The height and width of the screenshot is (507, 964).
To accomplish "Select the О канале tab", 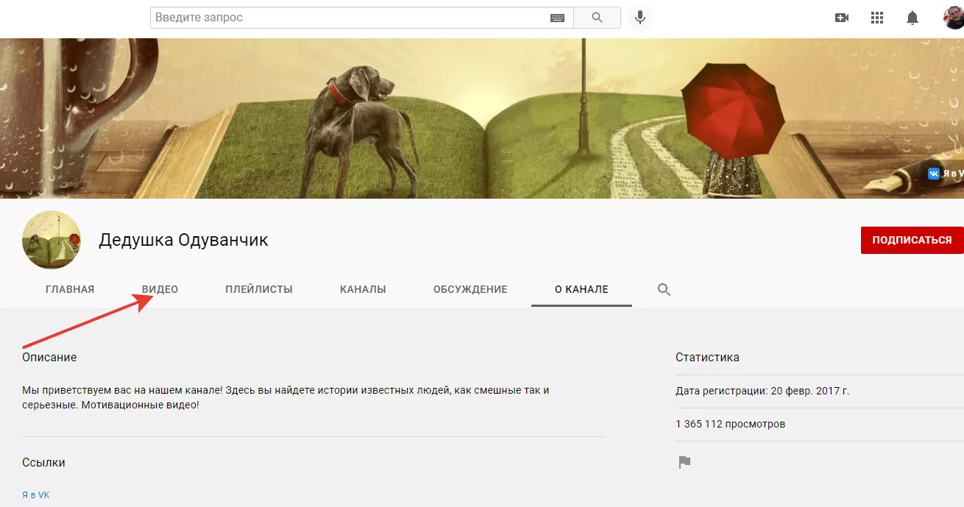I will pos(581,289).
